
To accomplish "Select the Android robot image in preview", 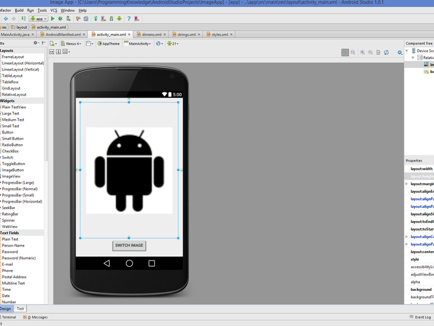I will (x=130, y=171).
